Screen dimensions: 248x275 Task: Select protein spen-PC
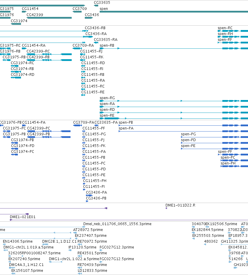(228, 157)
